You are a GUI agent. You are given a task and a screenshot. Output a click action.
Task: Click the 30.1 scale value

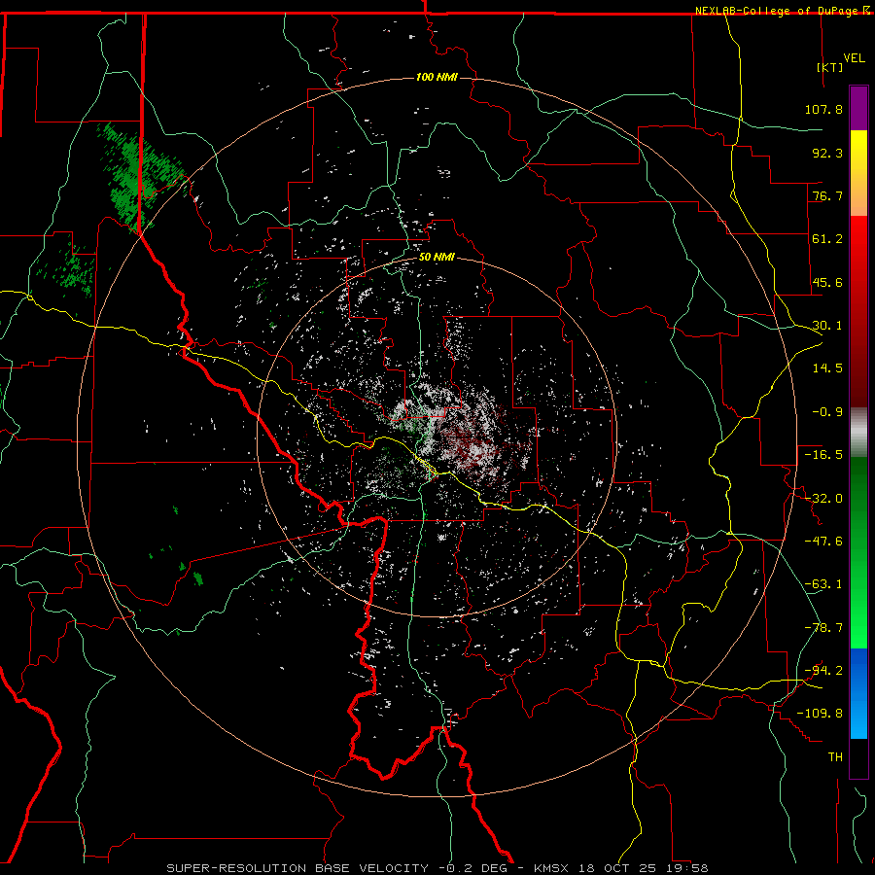(827, 326)
